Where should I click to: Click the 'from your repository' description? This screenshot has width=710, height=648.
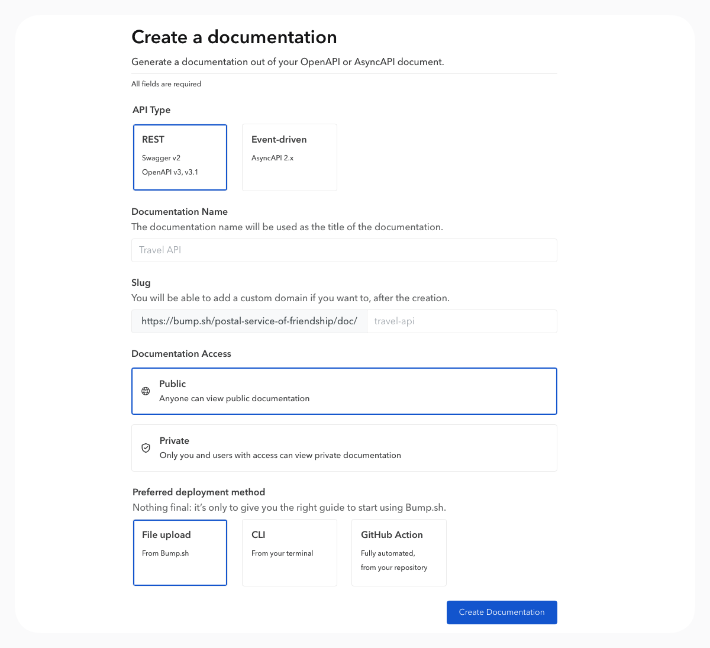click(x=394, y=568)
